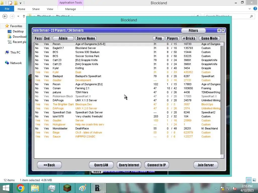Open the system monitor taskbar icon
The width and height of the screenshot is (258, 193).
[51, 188]
